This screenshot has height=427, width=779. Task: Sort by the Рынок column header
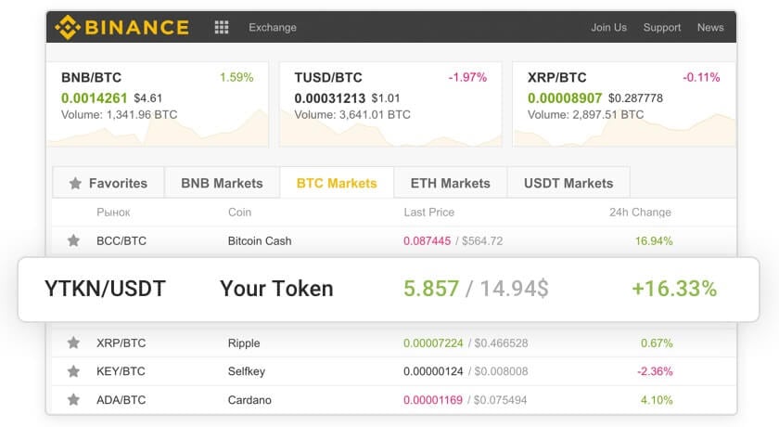point(113,213)
